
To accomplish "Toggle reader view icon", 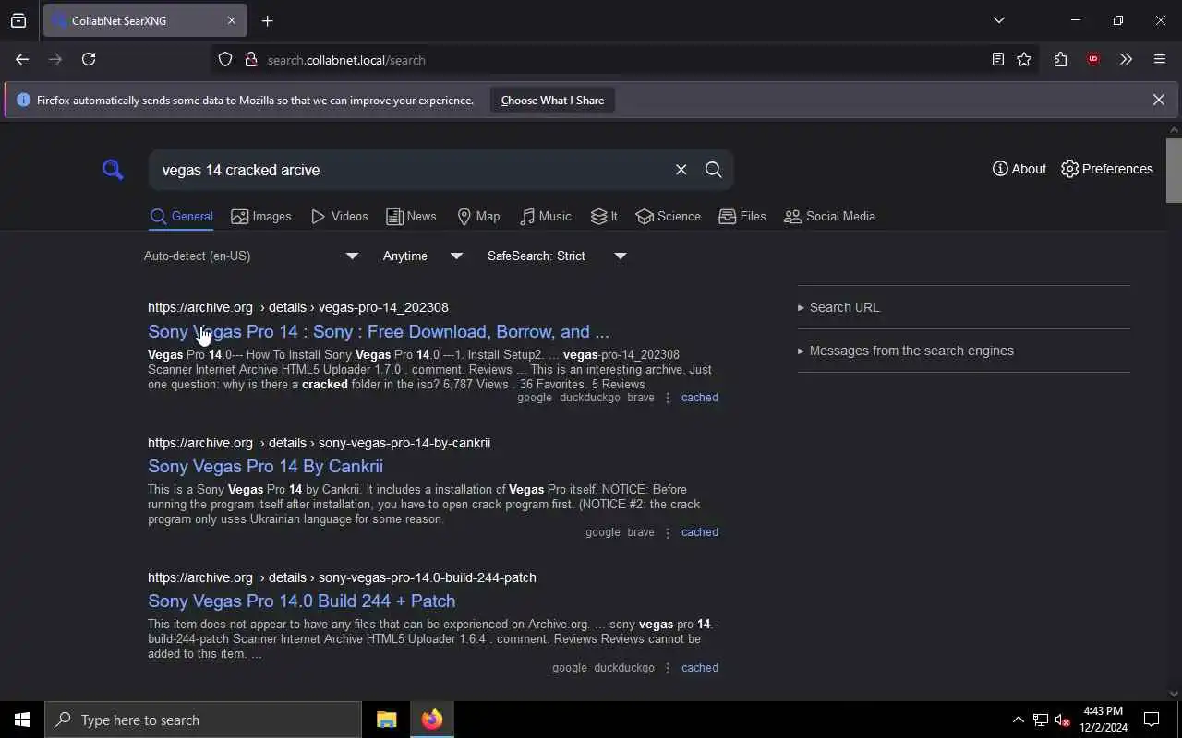I will pyautogui.click(x=997, y=60).
